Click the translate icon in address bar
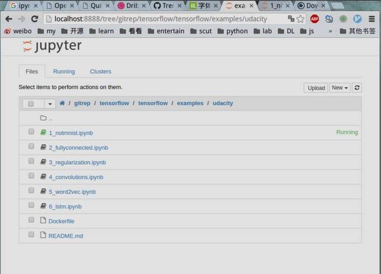381x274 pixels. [291, 18]
